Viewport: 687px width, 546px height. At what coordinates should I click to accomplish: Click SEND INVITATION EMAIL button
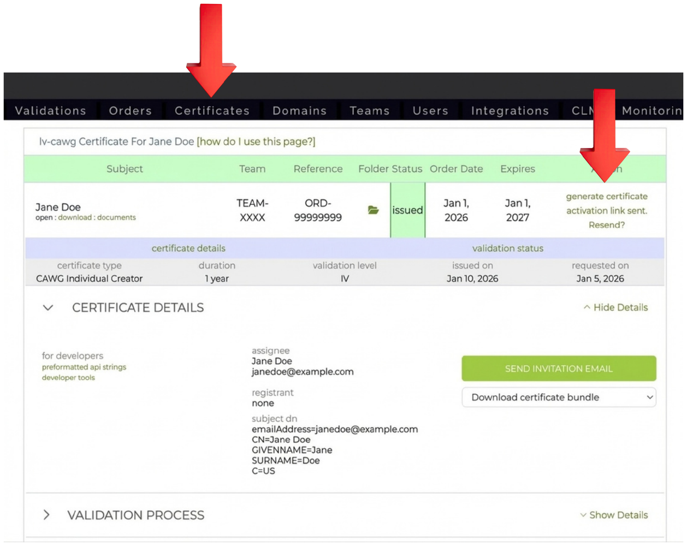[x=559, y=369]
